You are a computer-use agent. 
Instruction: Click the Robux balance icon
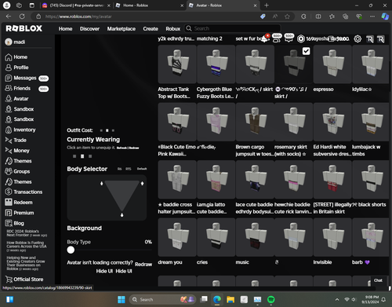[x=301, y=39]
